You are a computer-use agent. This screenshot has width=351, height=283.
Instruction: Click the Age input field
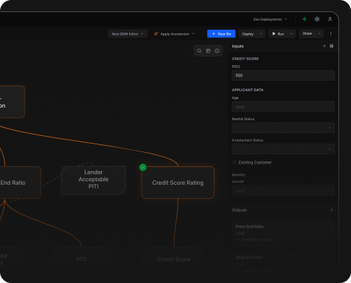283,107
